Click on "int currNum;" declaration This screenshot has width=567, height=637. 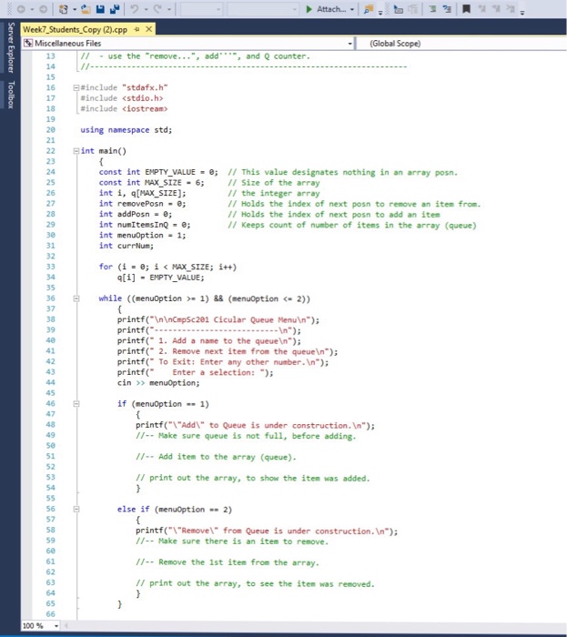pos(127,246)
